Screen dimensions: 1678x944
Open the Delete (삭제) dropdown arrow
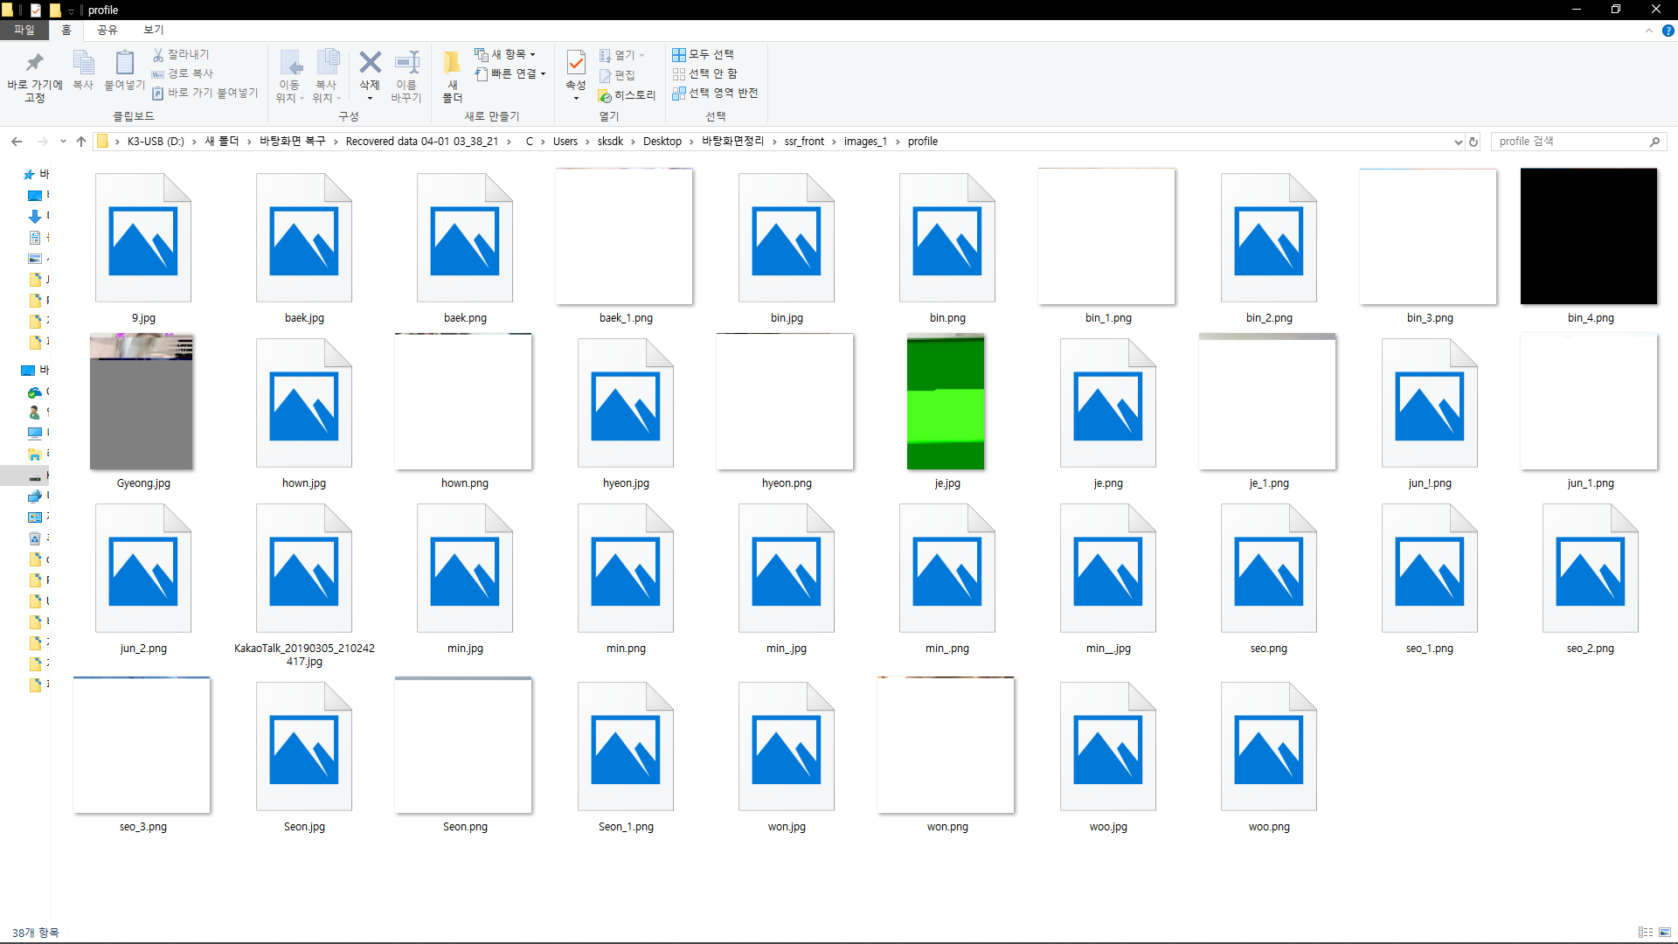pos(371,98)
